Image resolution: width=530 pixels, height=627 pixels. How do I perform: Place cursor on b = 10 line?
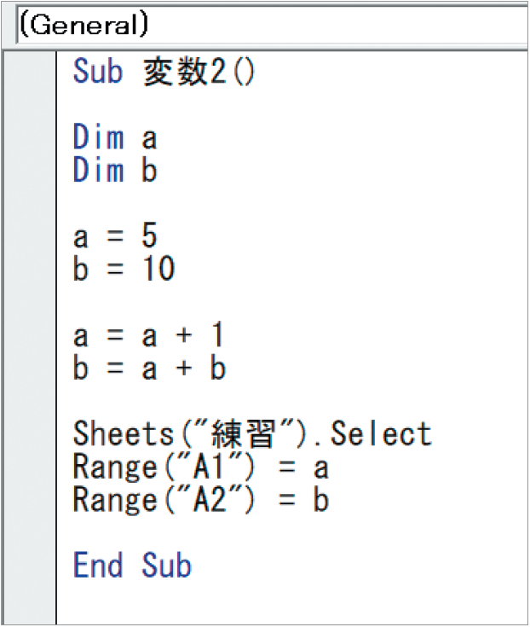pyautogui.click(x=124, y=270)
